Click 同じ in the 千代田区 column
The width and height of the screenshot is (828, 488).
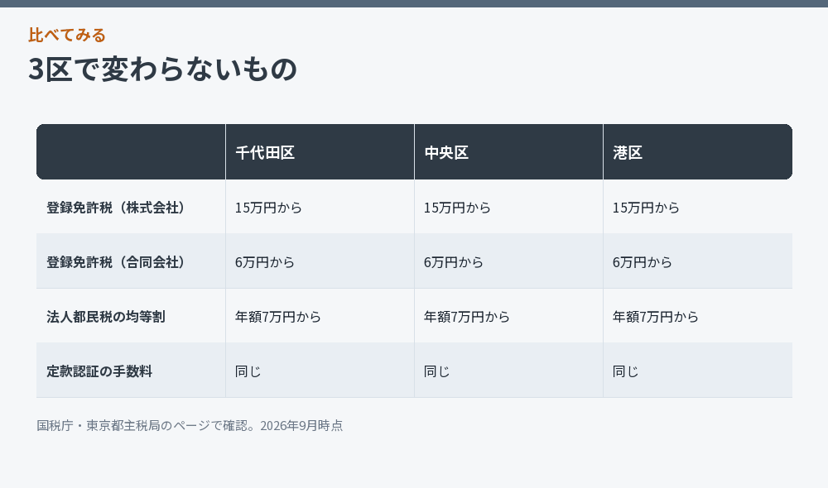[248, 371]
